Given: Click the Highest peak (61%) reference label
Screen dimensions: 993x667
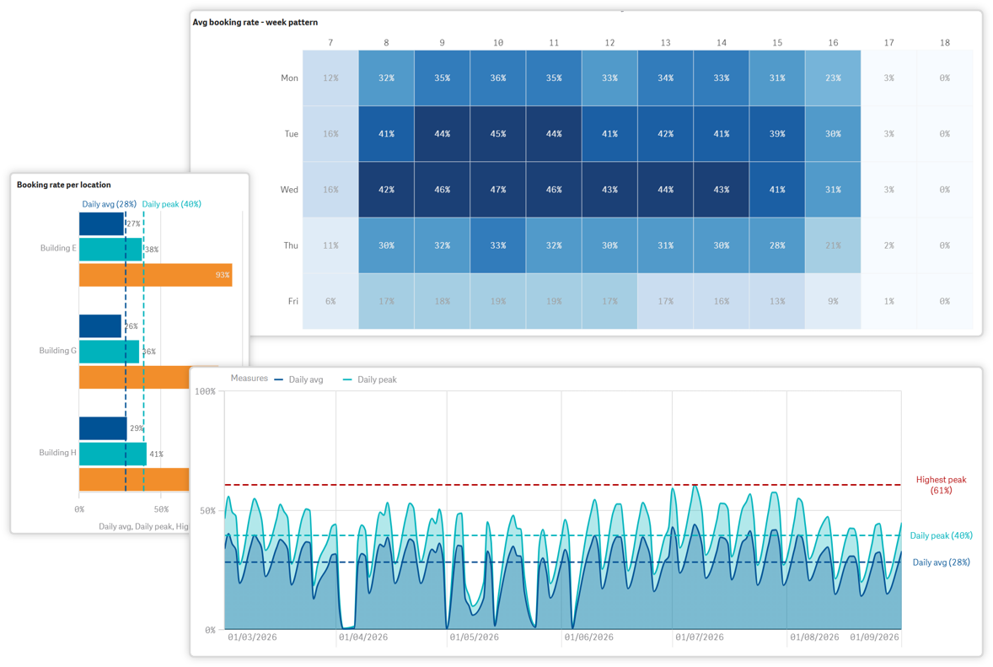Looking at the screenshot, I should pos(941,485).
